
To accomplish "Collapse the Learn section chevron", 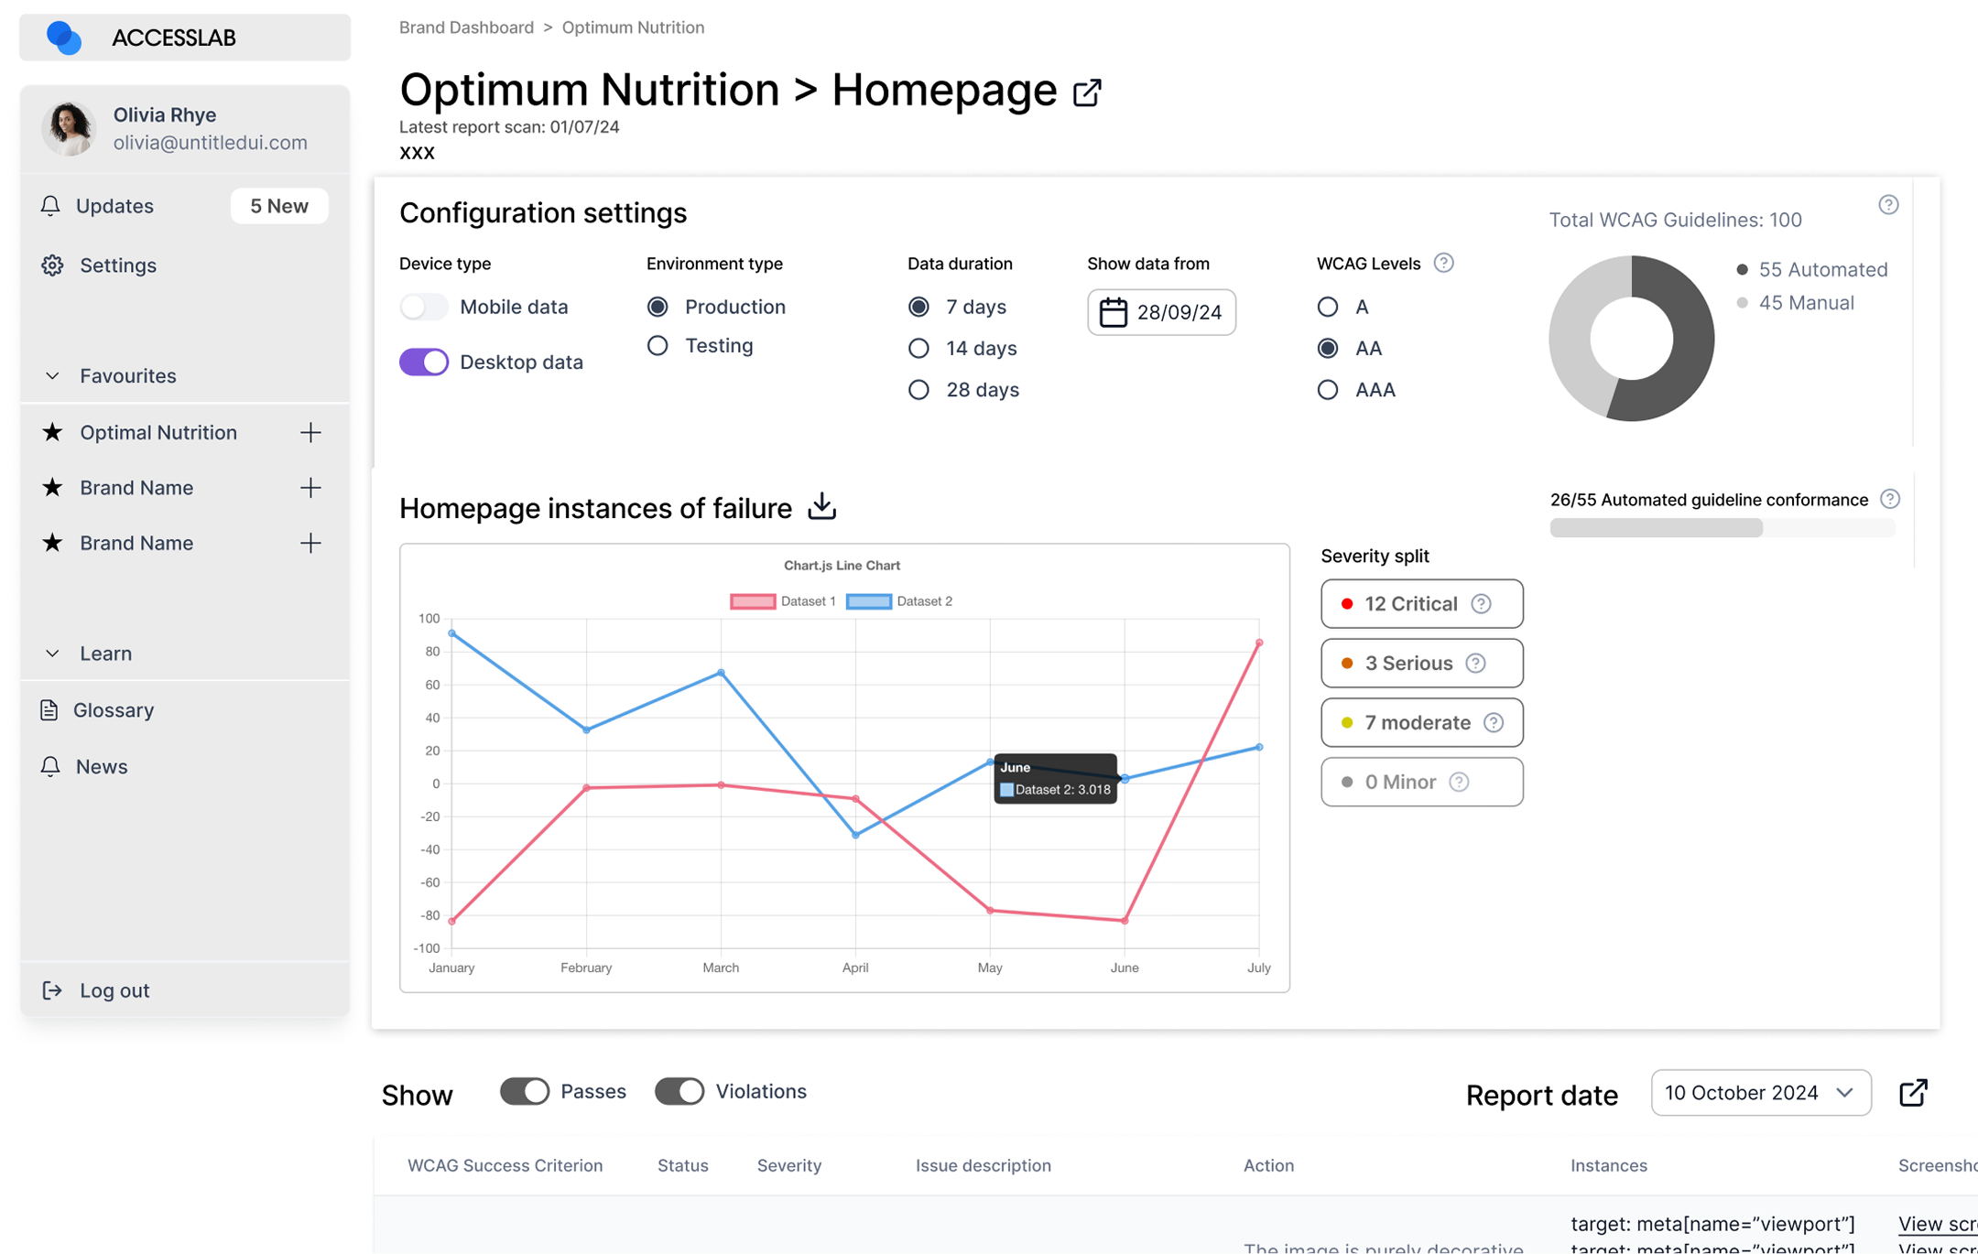I will coord(52,654).
